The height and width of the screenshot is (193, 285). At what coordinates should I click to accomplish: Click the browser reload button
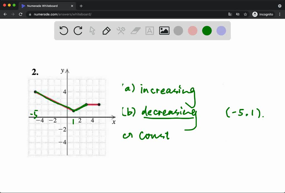(x=21, y=14)
